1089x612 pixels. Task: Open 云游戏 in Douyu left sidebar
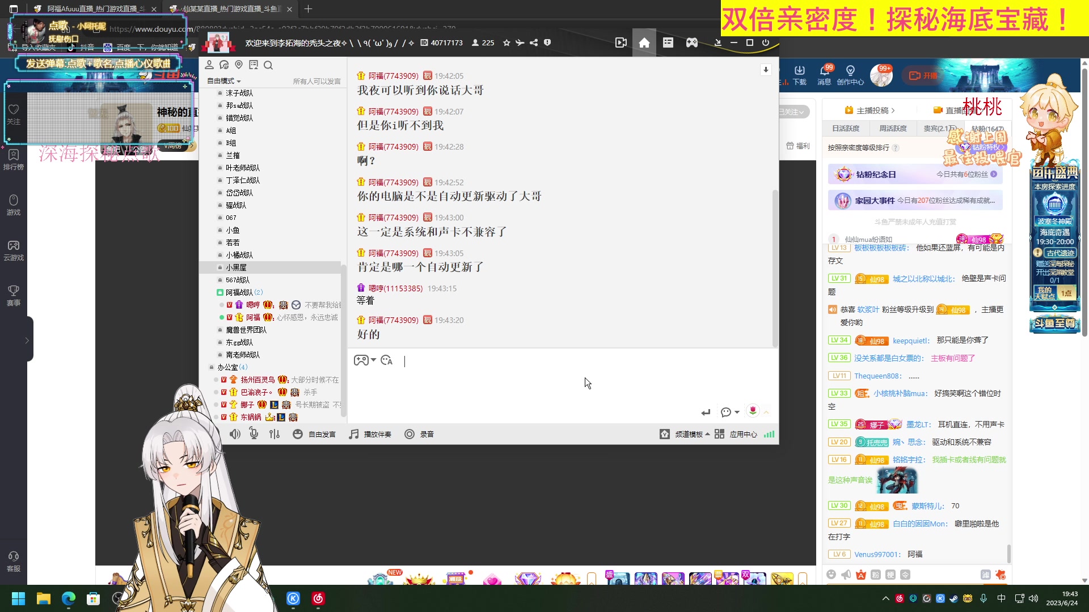[x=14, y=250]
